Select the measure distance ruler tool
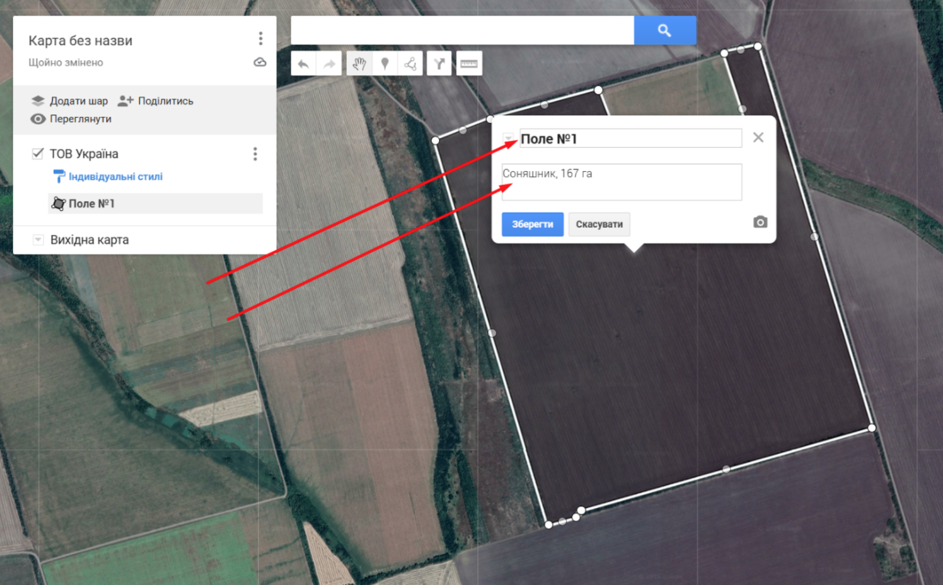The width and height of the screenshot is (943, 585). (469, 64)
